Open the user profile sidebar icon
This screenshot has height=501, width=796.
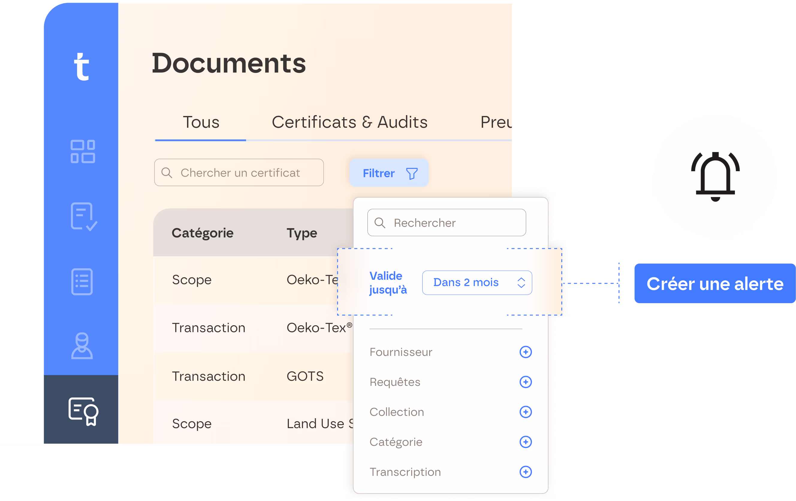click(x=82, y=346)
